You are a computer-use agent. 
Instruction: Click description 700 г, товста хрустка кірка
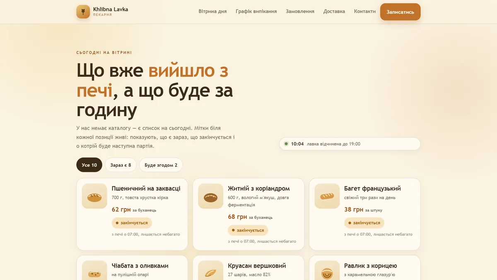(140, 198)
